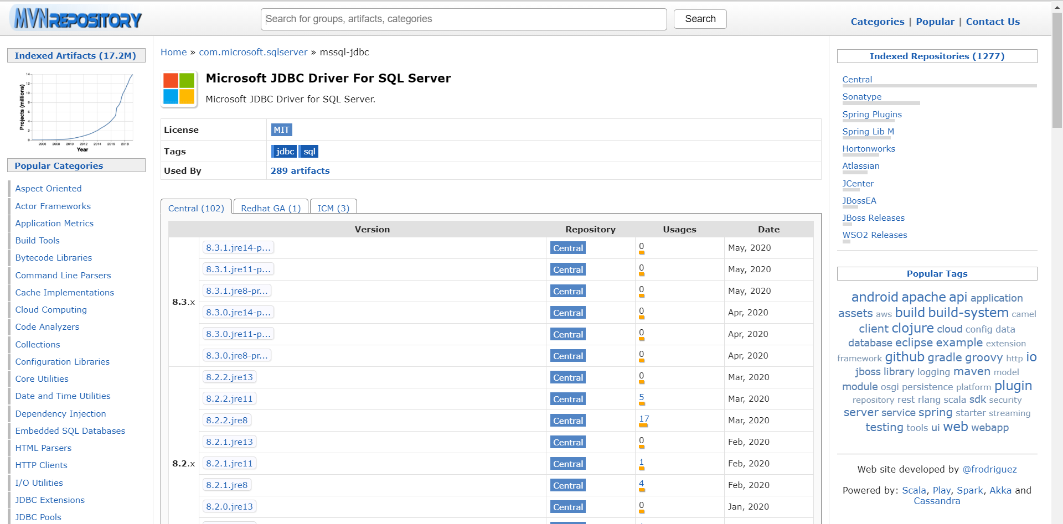The image size is (1063, 524).
Task: Click Central badge in 8.3.1.jre14 row
Action: point(568,248)
